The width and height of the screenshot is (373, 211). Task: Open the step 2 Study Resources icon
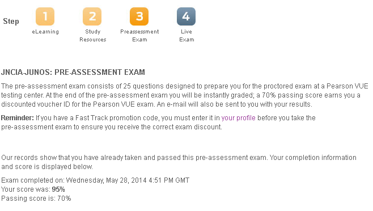[92, 16]
